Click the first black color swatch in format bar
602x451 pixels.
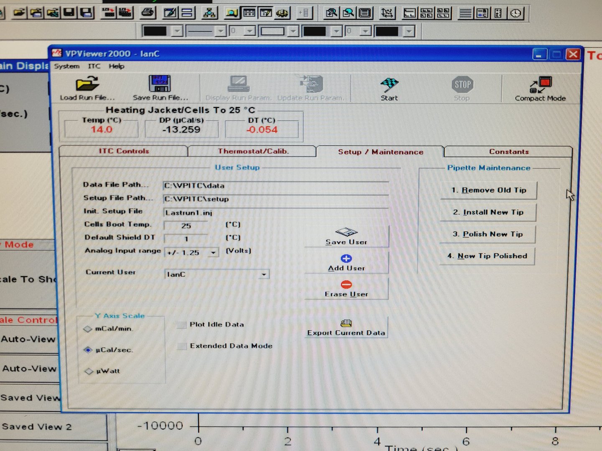click(x=155, y=31)
